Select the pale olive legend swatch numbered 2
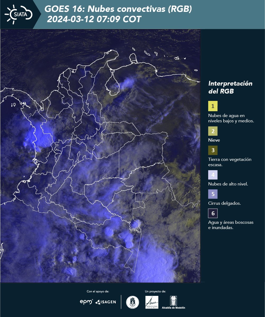Screen dimensions: 265x317 (x=213, y=131)
